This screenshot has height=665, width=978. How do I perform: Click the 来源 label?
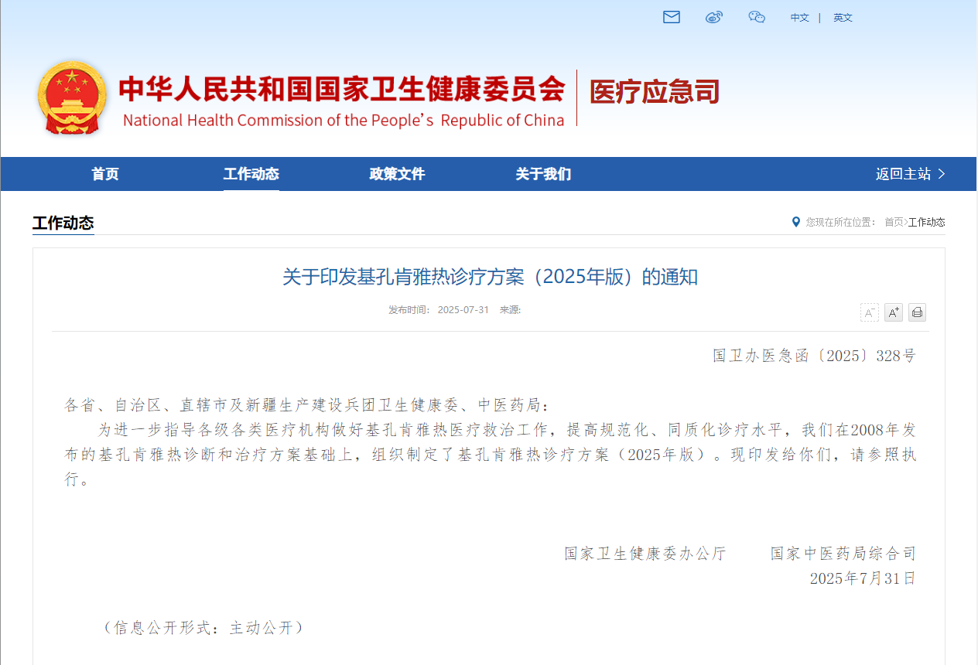click(510, 310)
